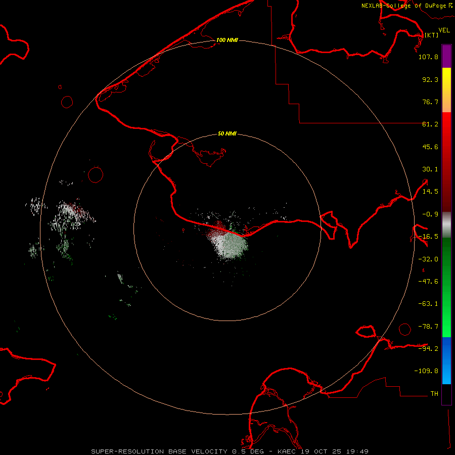Click the VEL legend title

click(444, 30)
